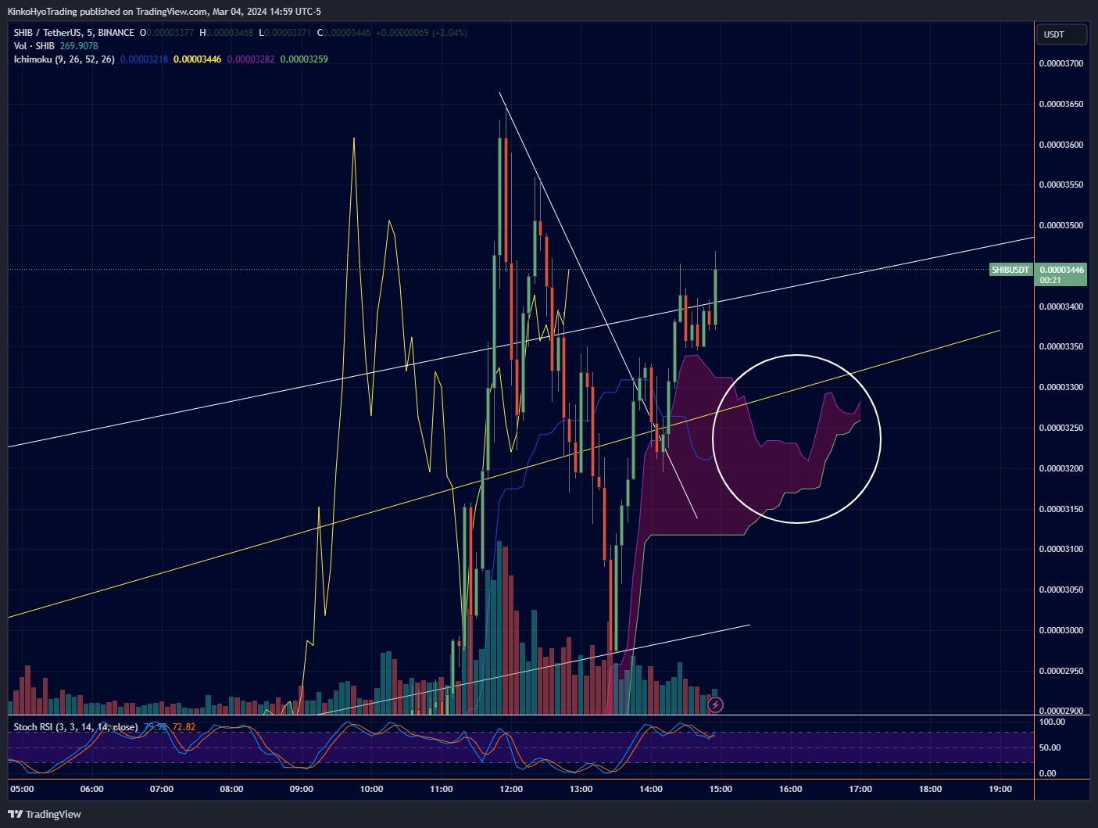Click the TradingView logo at the bottom
1098x828 pixels.
coord(45,814)
